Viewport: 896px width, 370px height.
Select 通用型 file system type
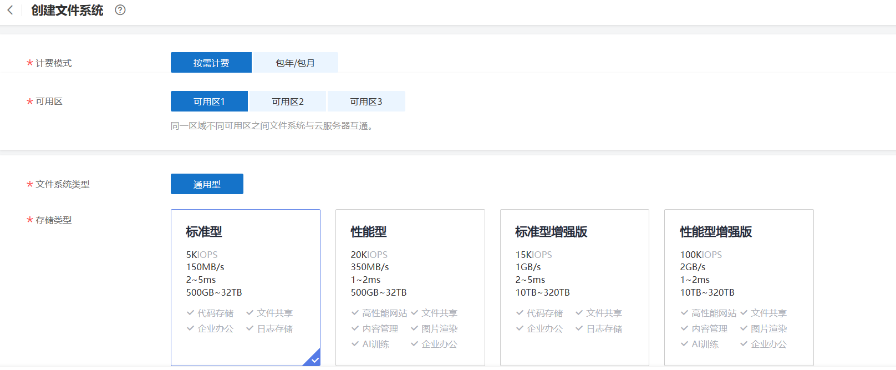pyautogui.click(x=207, y=184)
